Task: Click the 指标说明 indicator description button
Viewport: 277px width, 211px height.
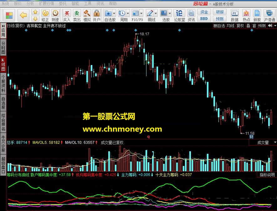Action: [x=267, y=175]
